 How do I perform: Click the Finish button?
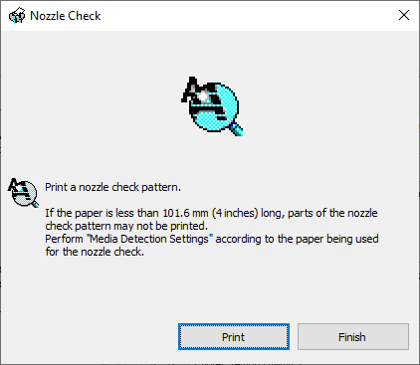[x=353, y=337]
